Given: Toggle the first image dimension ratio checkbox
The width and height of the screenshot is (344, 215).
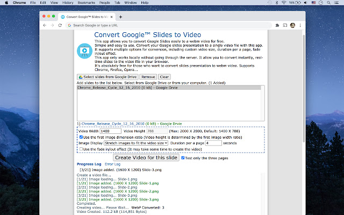Looking at the screenshot, I should click(81, 137).
